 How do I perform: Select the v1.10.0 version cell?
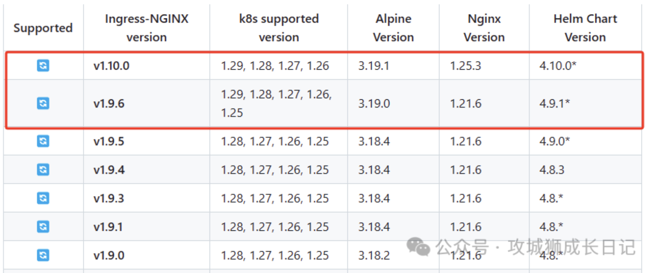(x=111, y=66)
